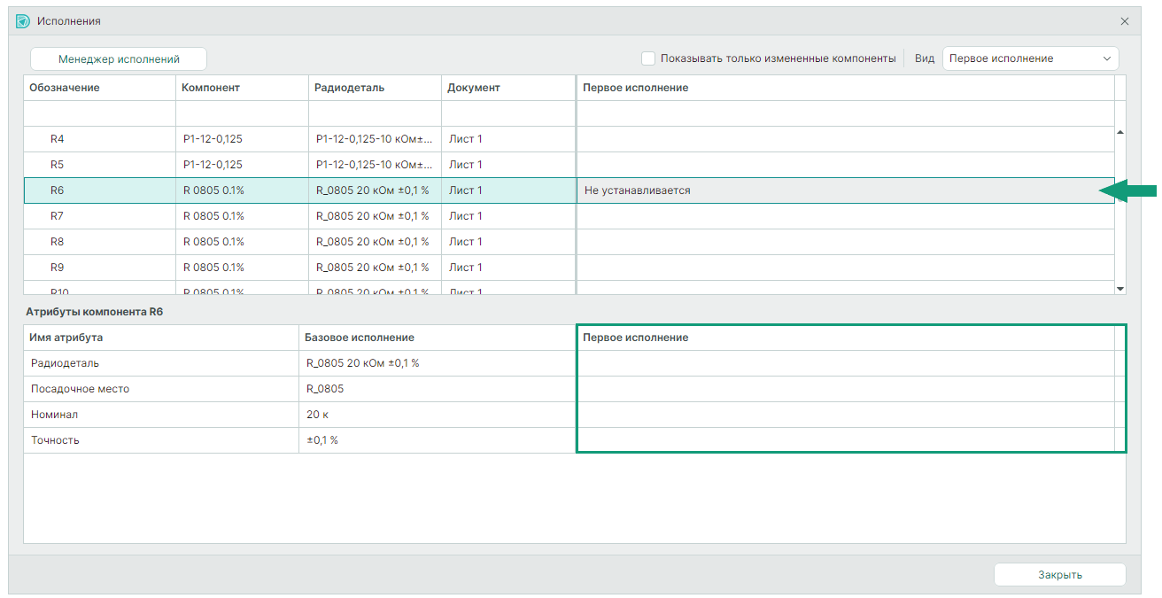Click the vertical scrollbar of component table
The image size is (1162, 598).
(1120, 210)
